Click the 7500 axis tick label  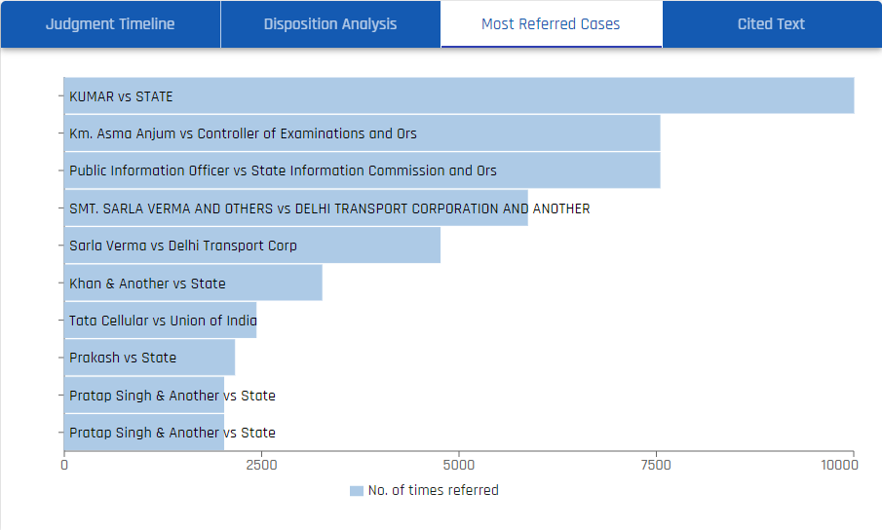[x=656, y=466]
